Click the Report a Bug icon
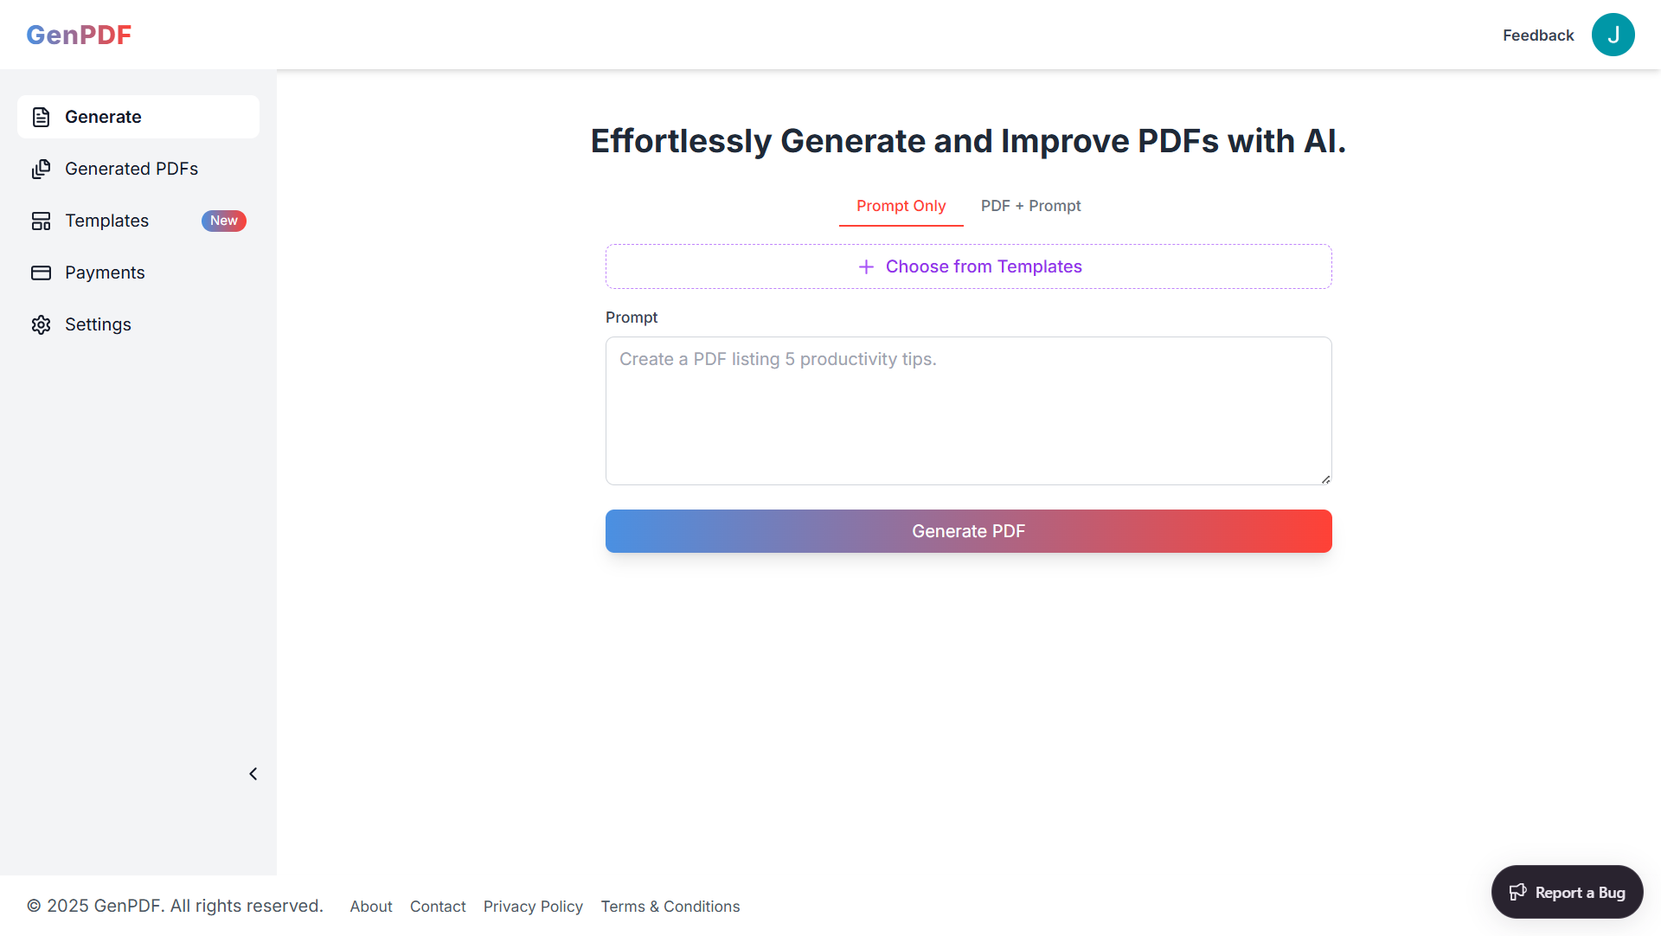The image size is (1661, 936). (x=1520, y=892)
